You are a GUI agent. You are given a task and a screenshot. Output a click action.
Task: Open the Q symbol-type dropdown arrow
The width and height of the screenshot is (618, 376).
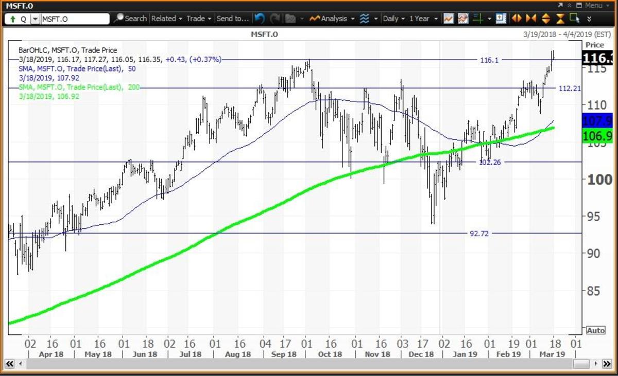point(35,19)
